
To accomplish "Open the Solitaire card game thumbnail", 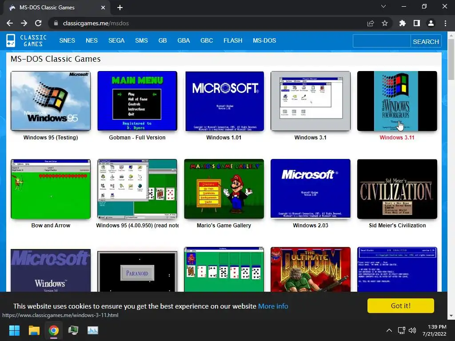I will [x=224, y=270].
